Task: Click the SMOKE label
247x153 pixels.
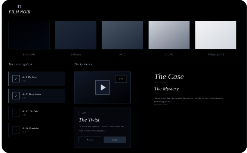Action: pos(76,54)
